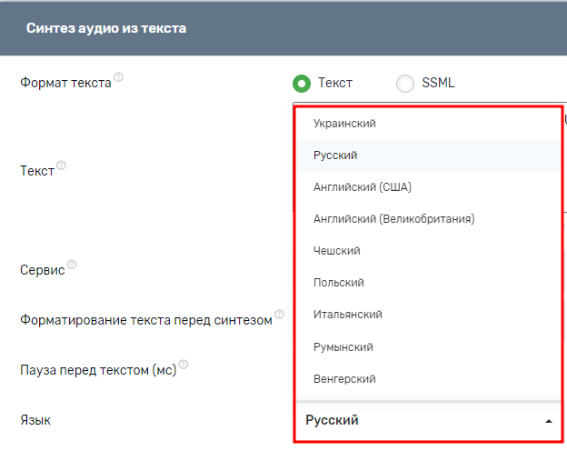Select Итальянский in the language list
This screenshot has height=451, width=567.
pos(347,315)
